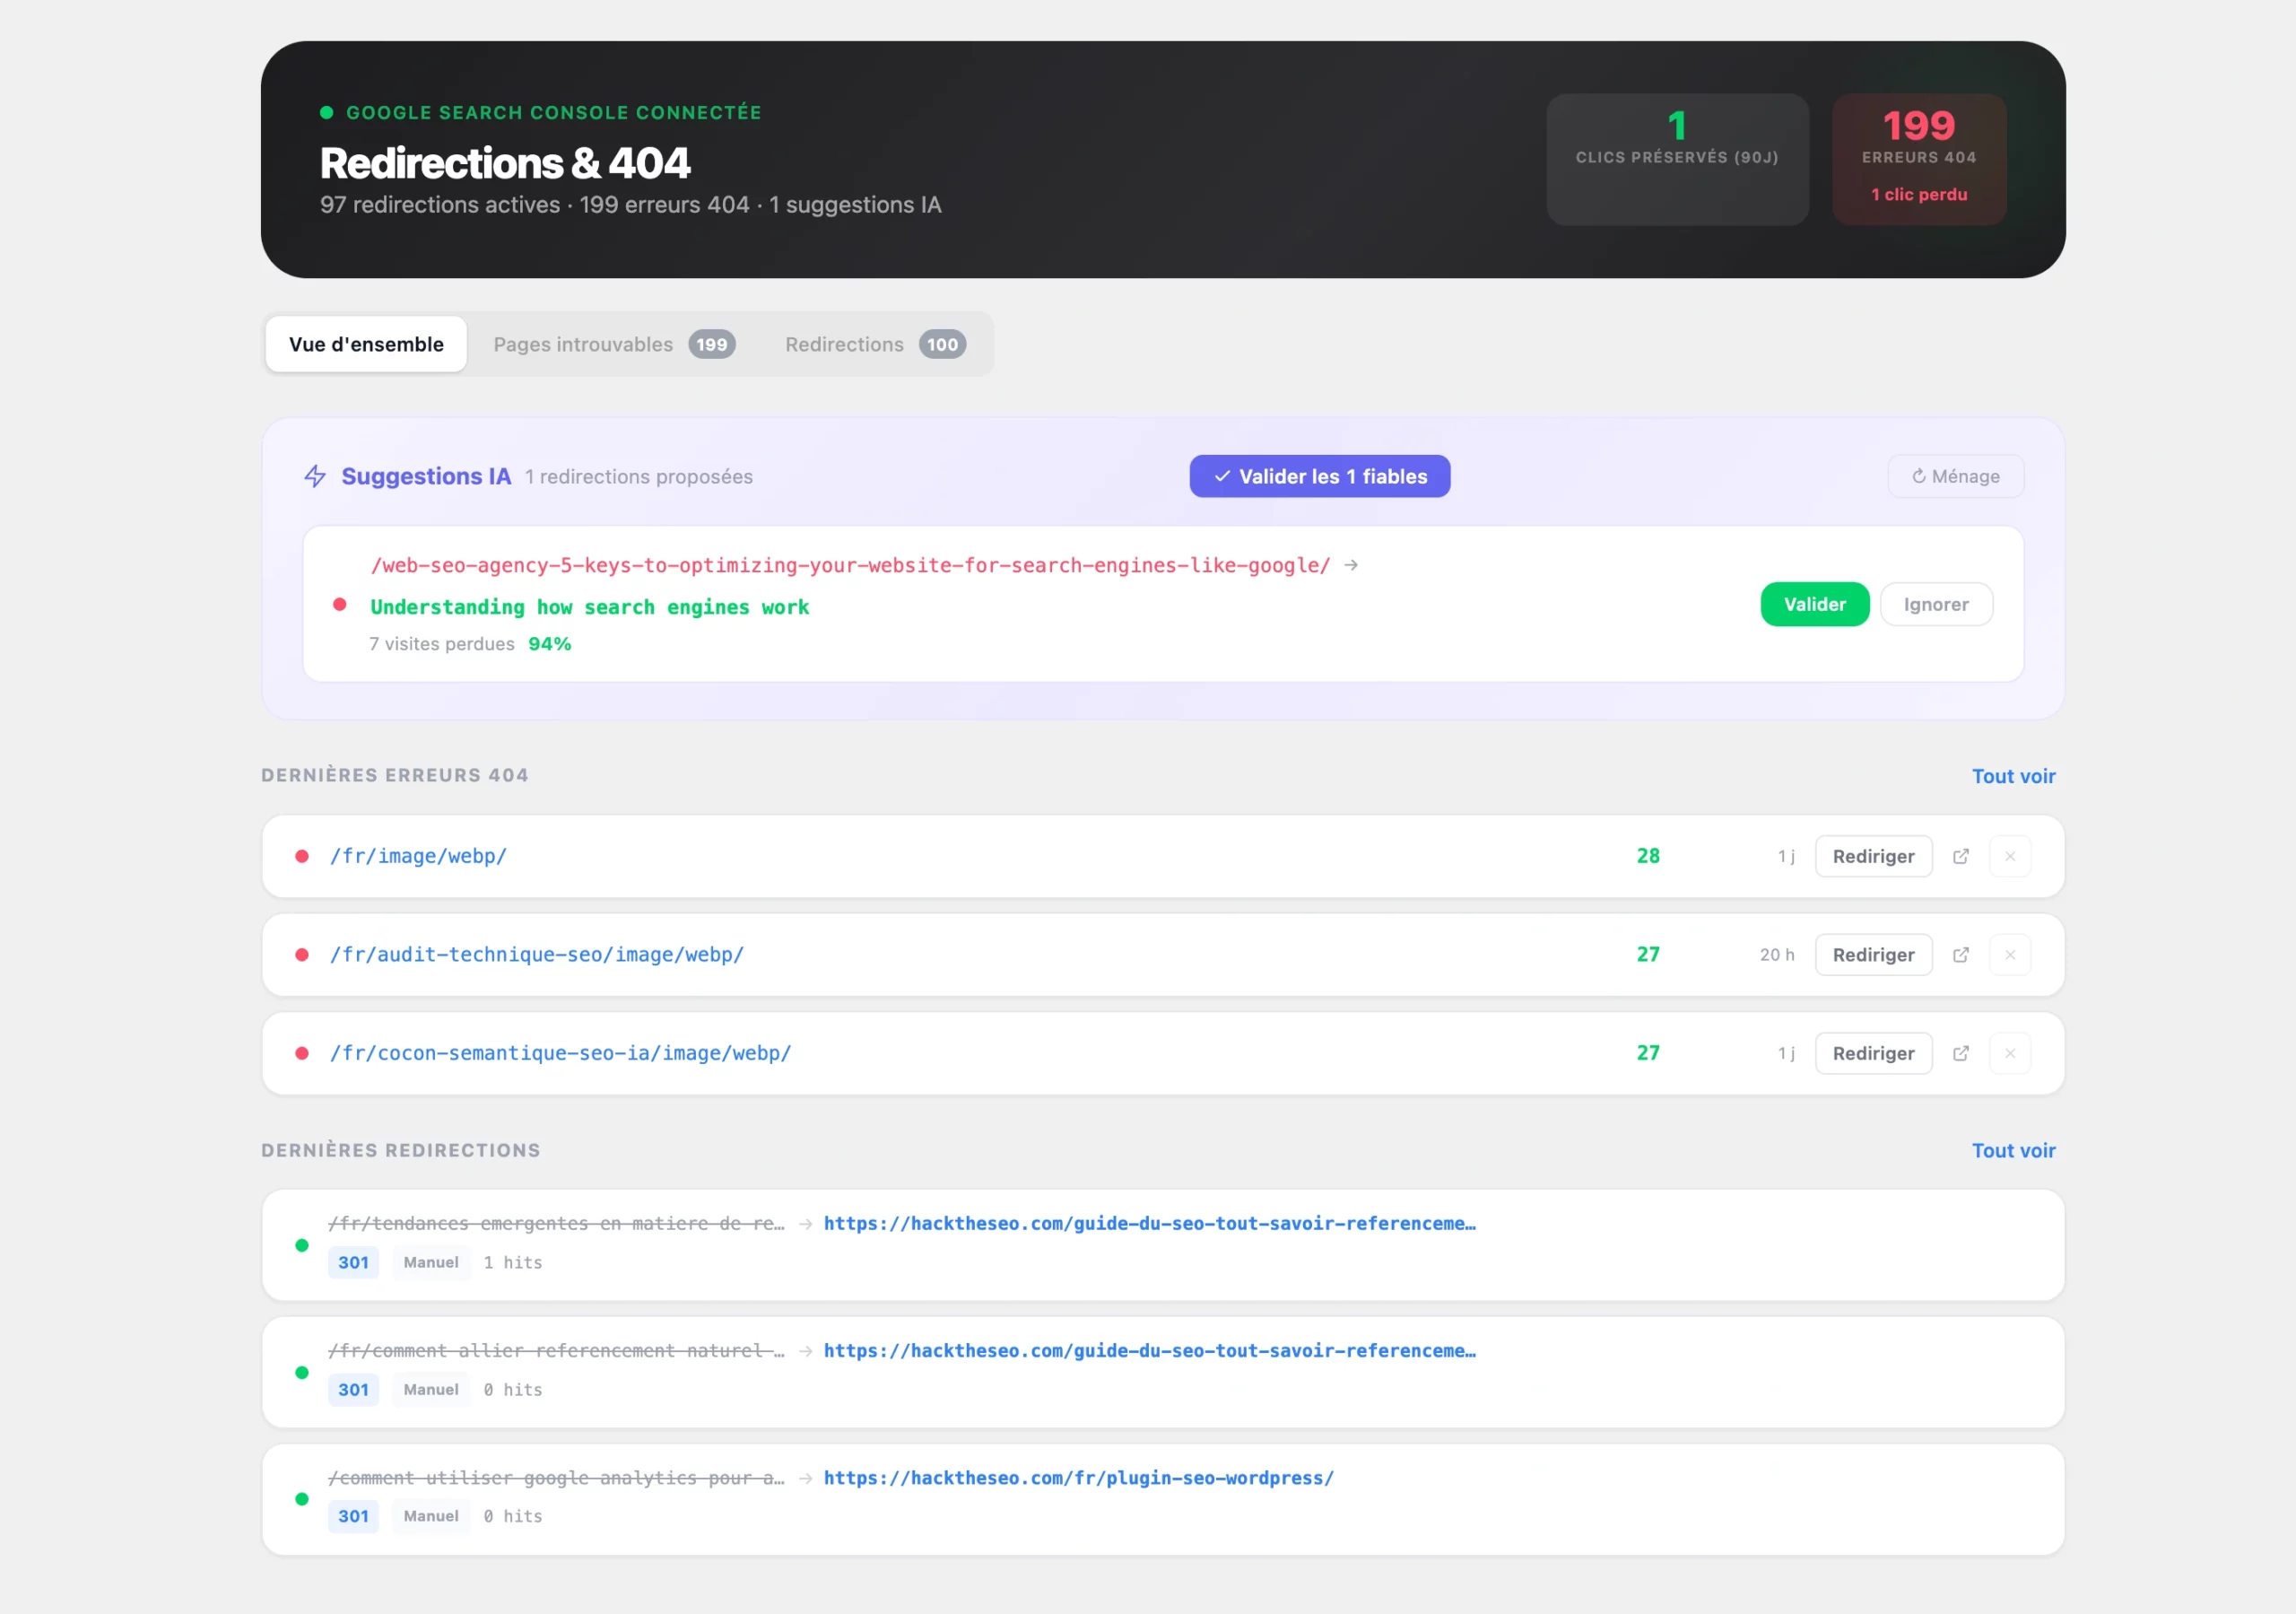Click the lightning bolt Suggestions IA icon
Image resolution: width=2296 pixels, height=1614 pixels.
(x=315, y=476)
